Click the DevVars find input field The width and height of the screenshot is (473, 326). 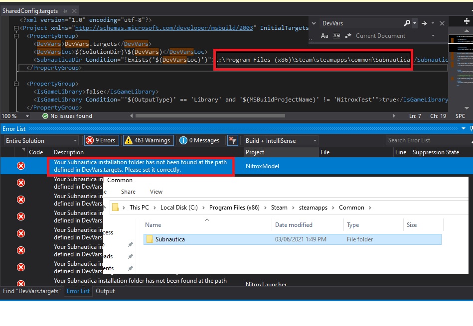click(x=360, y=23)
